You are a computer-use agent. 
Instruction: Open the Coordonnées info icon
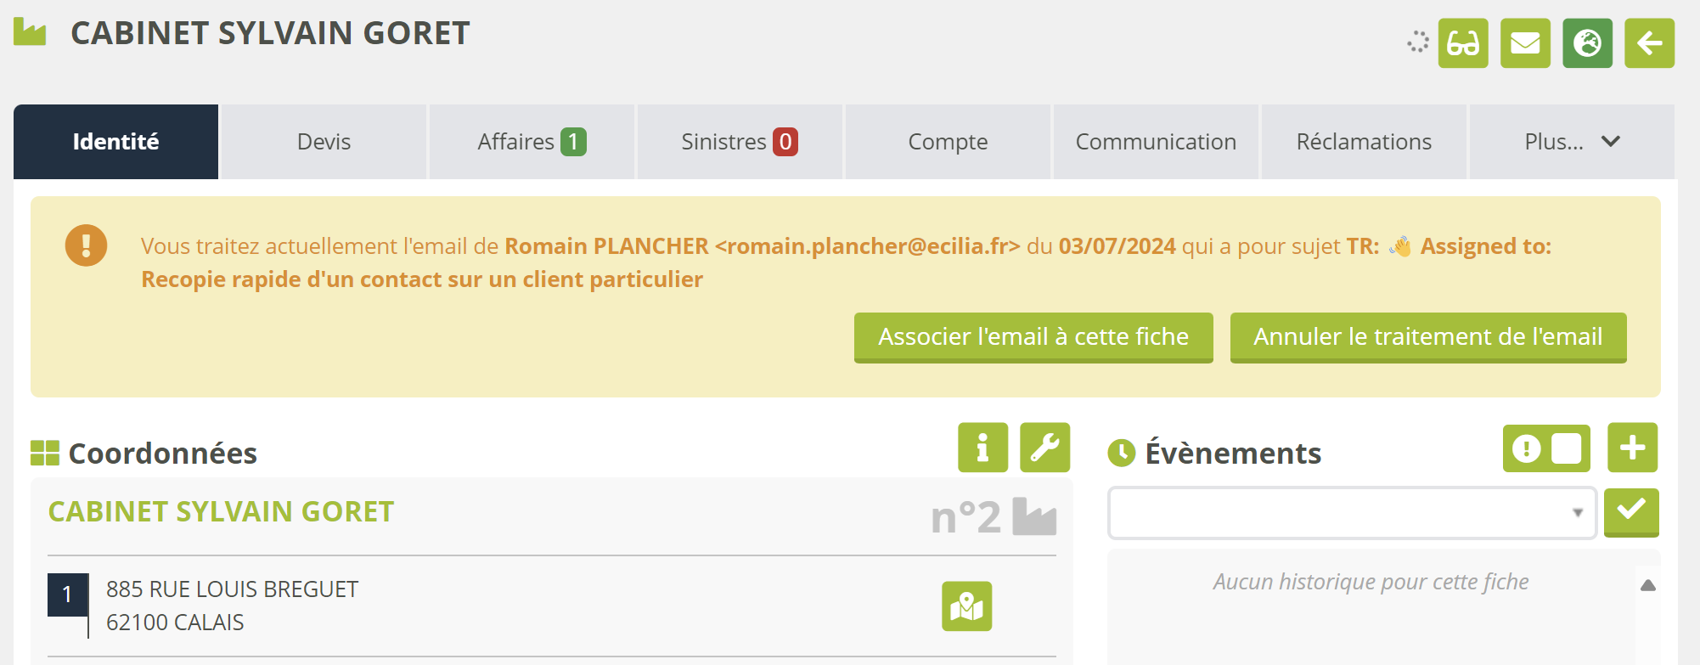(982, 448)
